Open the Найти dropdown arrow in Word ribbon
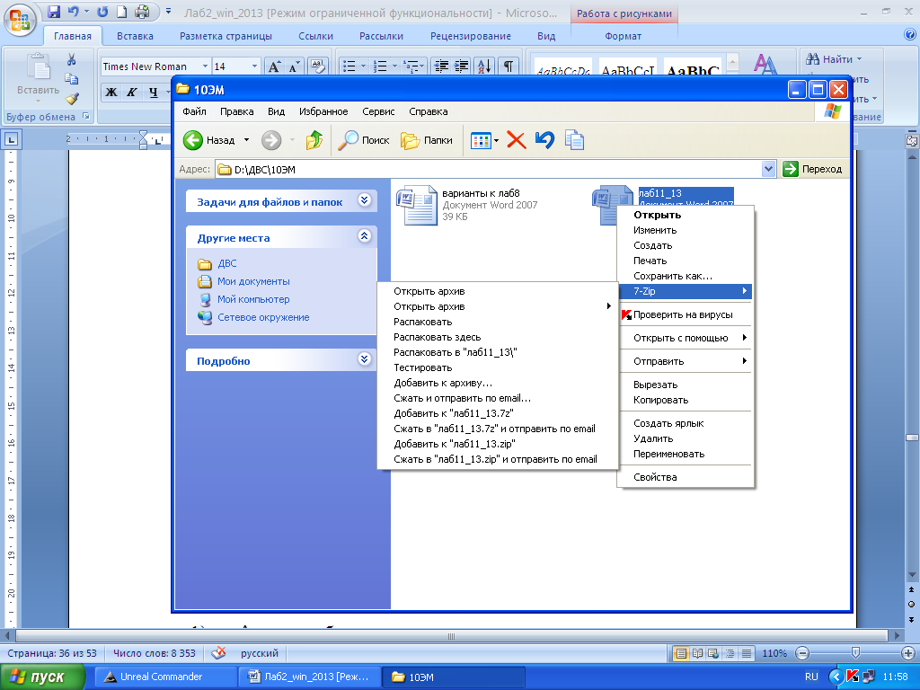Screen dimensions: 920x690 click(x=860, y=59)
